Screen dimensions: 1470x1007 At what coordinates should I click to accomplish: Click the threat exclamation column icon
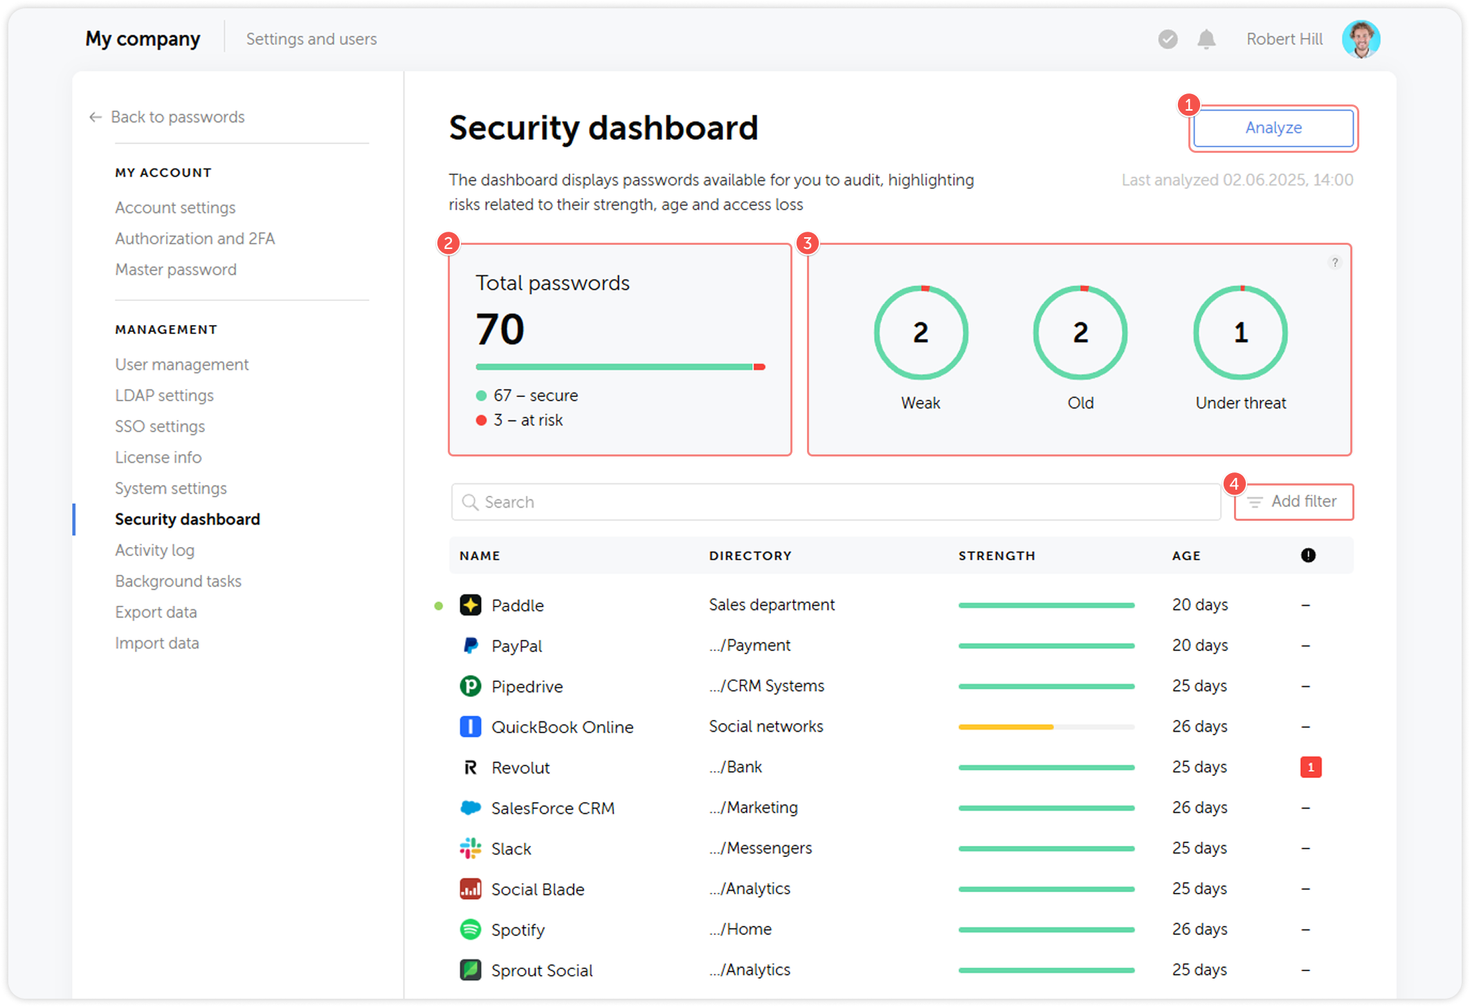pos(1308,555)
